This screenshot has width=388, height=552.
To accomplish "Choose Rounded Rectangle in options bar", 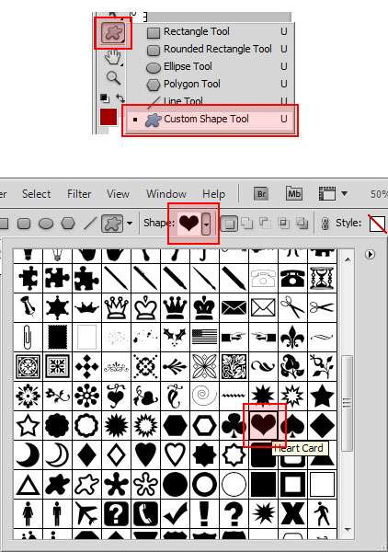I will tap(24, 224).
